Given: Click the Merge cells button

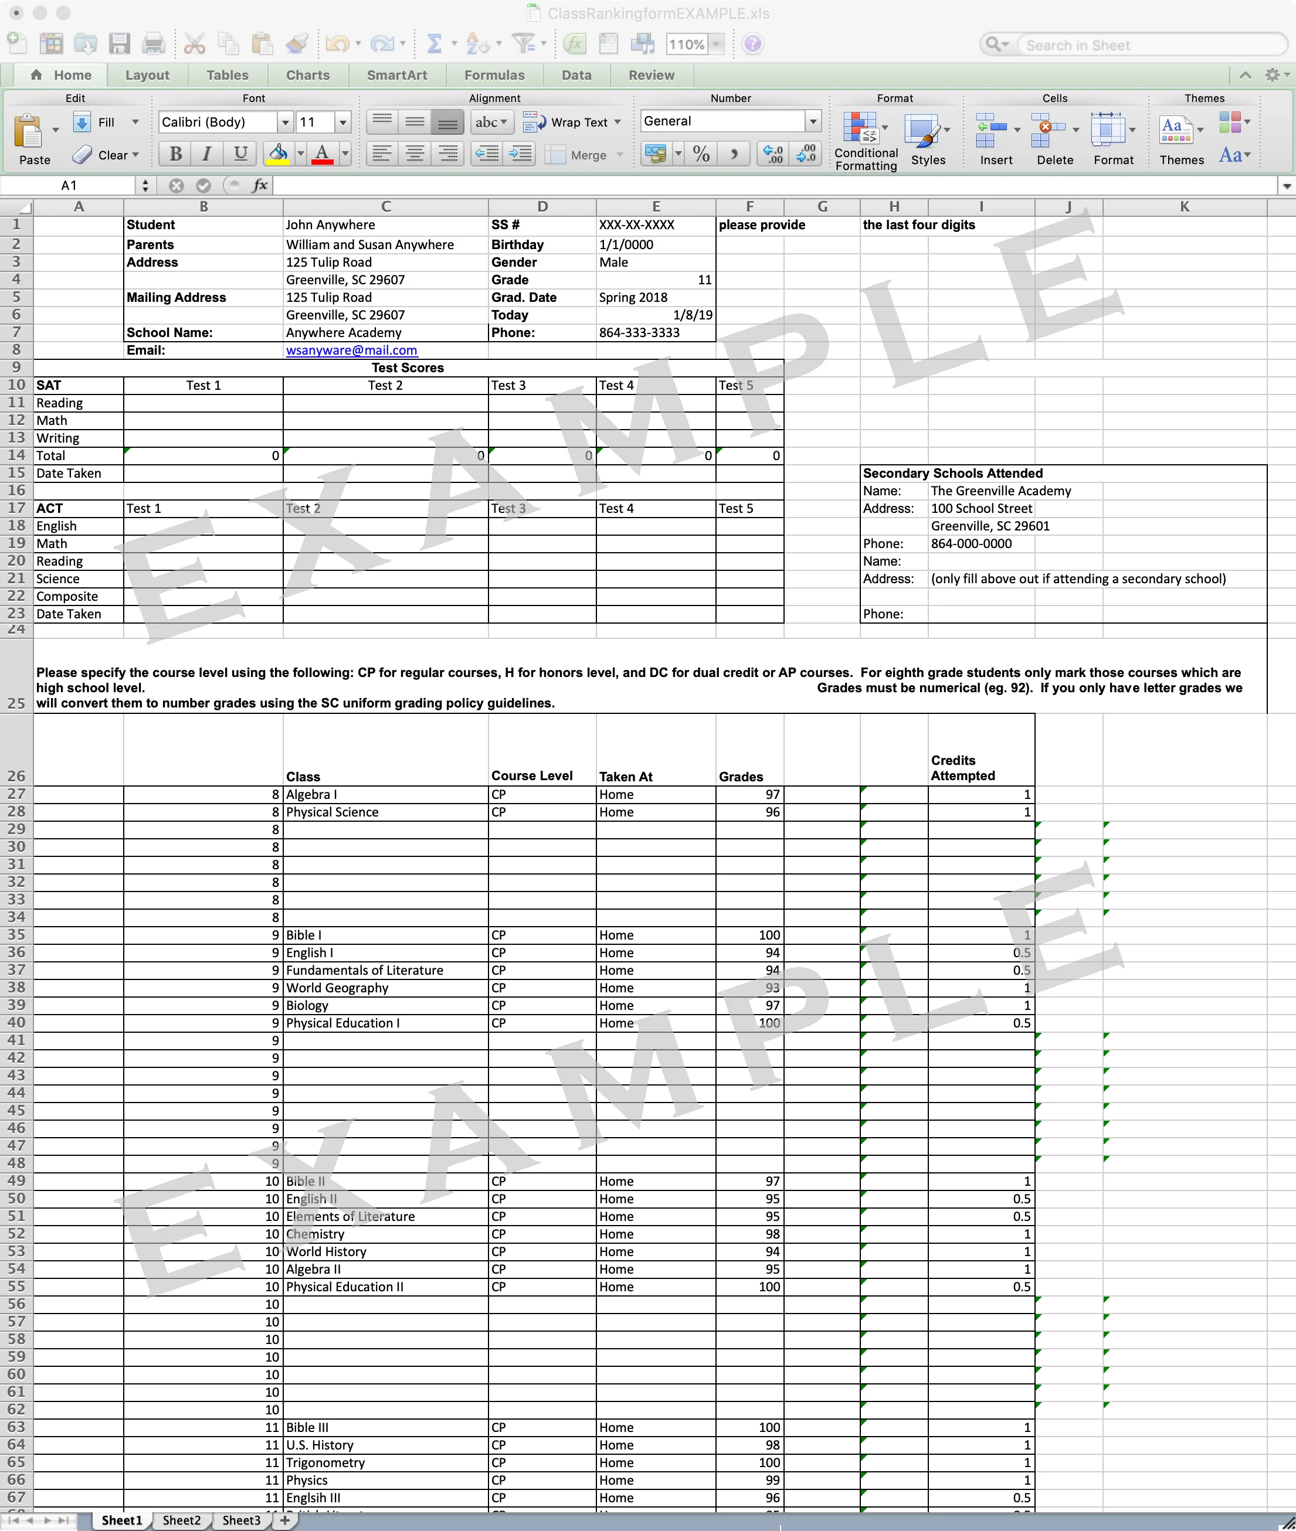Looking at the screenshot, I should pyautogui.click(x=584, y=155).
